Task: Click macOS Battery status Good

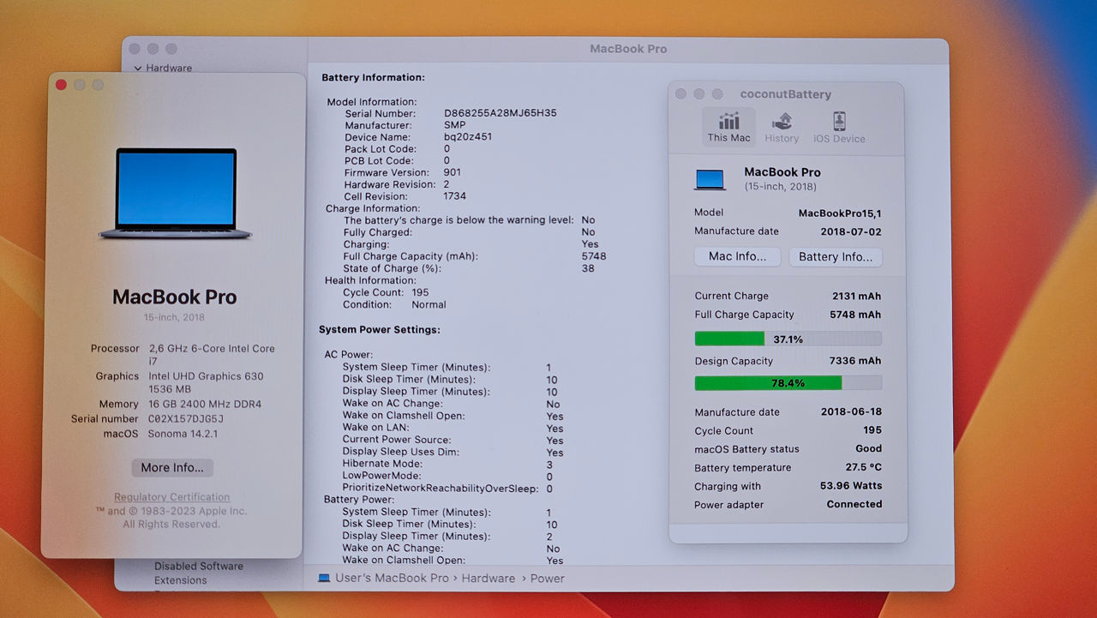Action: coord(868,448)
